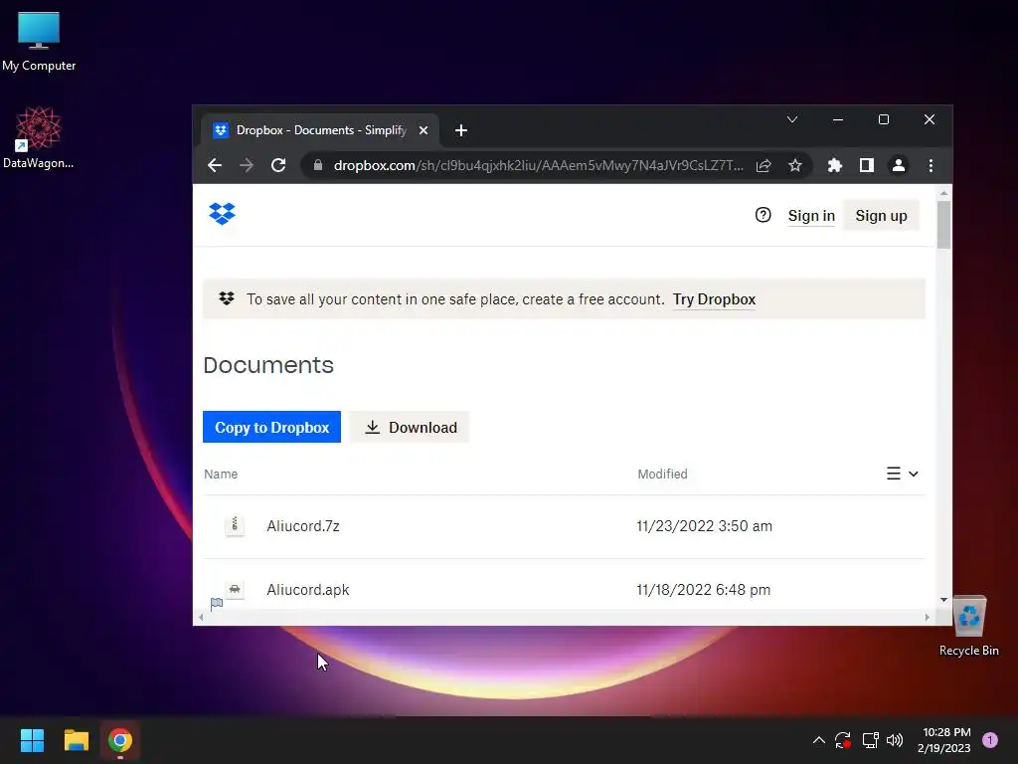Click Chrome's forward arrow
Screen dimensions: 1018x764
247,166
